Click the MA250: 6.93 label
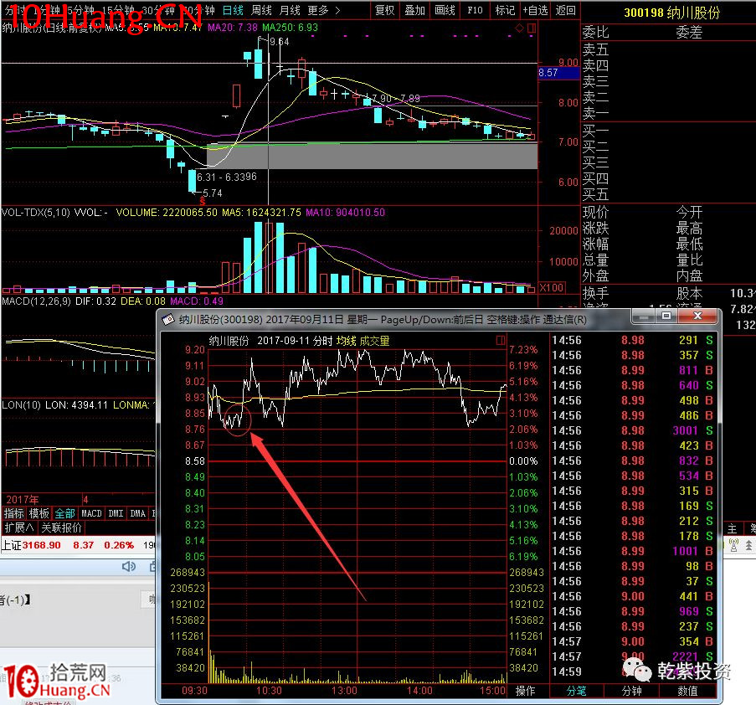 290,28
